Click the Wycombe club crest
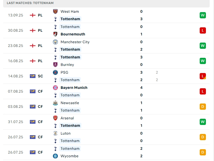 tap(55, 156)
